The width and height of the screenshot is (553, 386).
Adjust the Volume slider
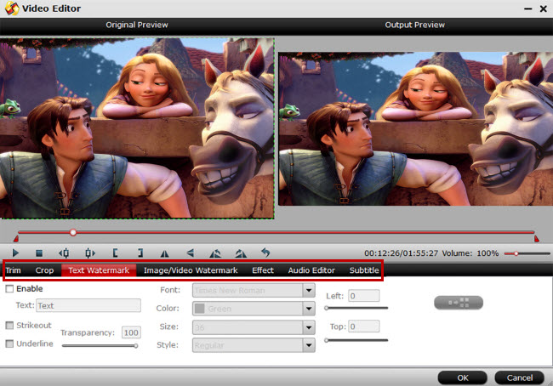pyautogui.click(x=527, y=253)
